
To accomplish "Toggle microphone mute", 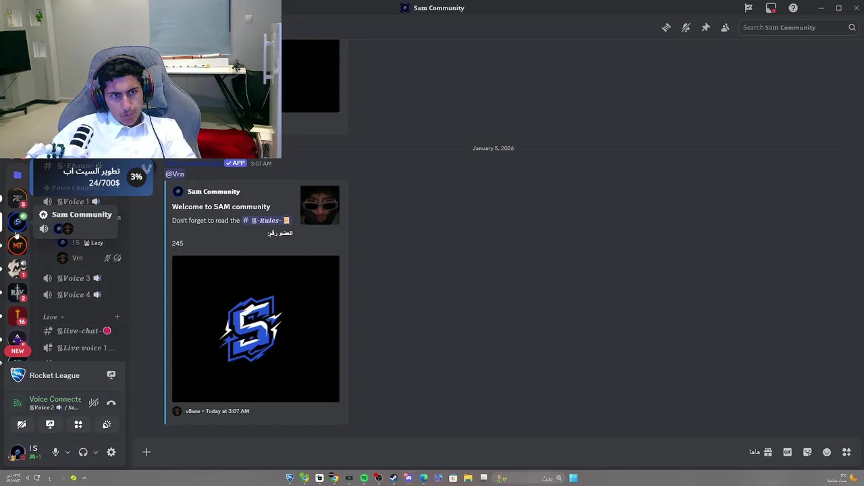I will [55, 452].
